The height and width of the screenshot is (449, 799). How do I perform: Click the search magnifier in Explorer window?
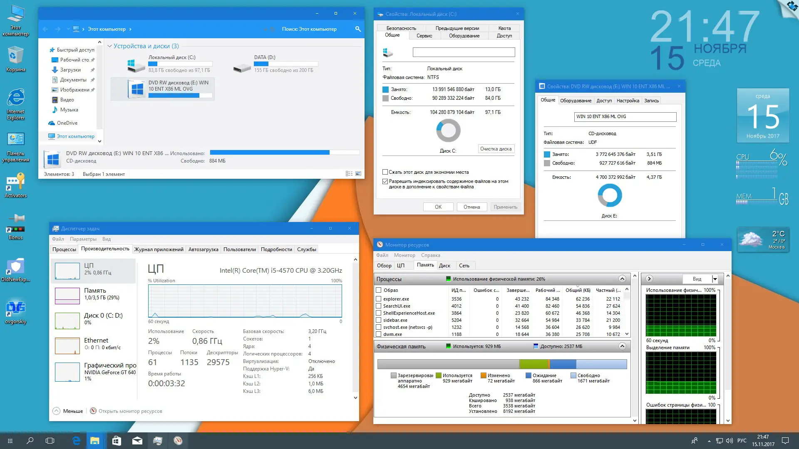[358, 29]
